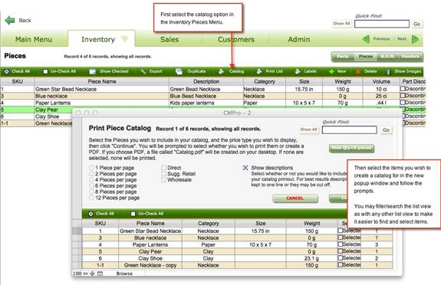Sort main list by Piece Name column header
The image size is (441, 285).
coord(102,81)
